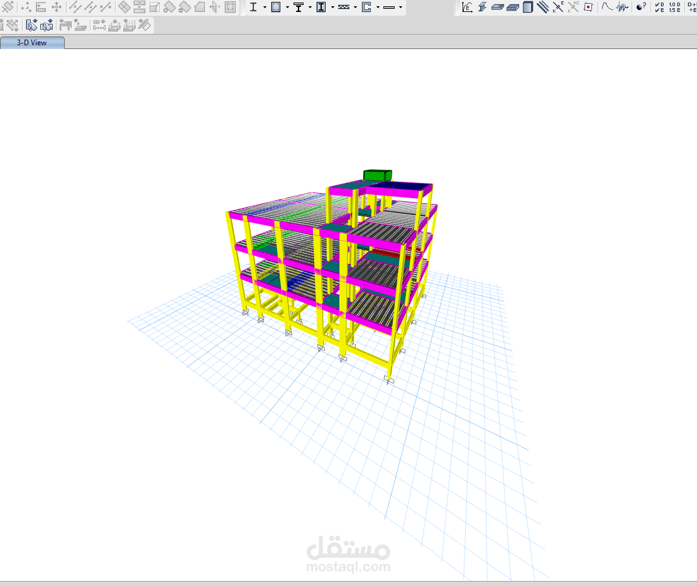
Task: Open frame sections I-beam define icon
Action: [482, 7]
